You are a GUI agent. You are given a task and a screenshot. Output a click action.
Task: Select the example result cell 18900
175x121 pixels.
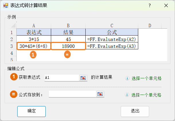(68, 46)
